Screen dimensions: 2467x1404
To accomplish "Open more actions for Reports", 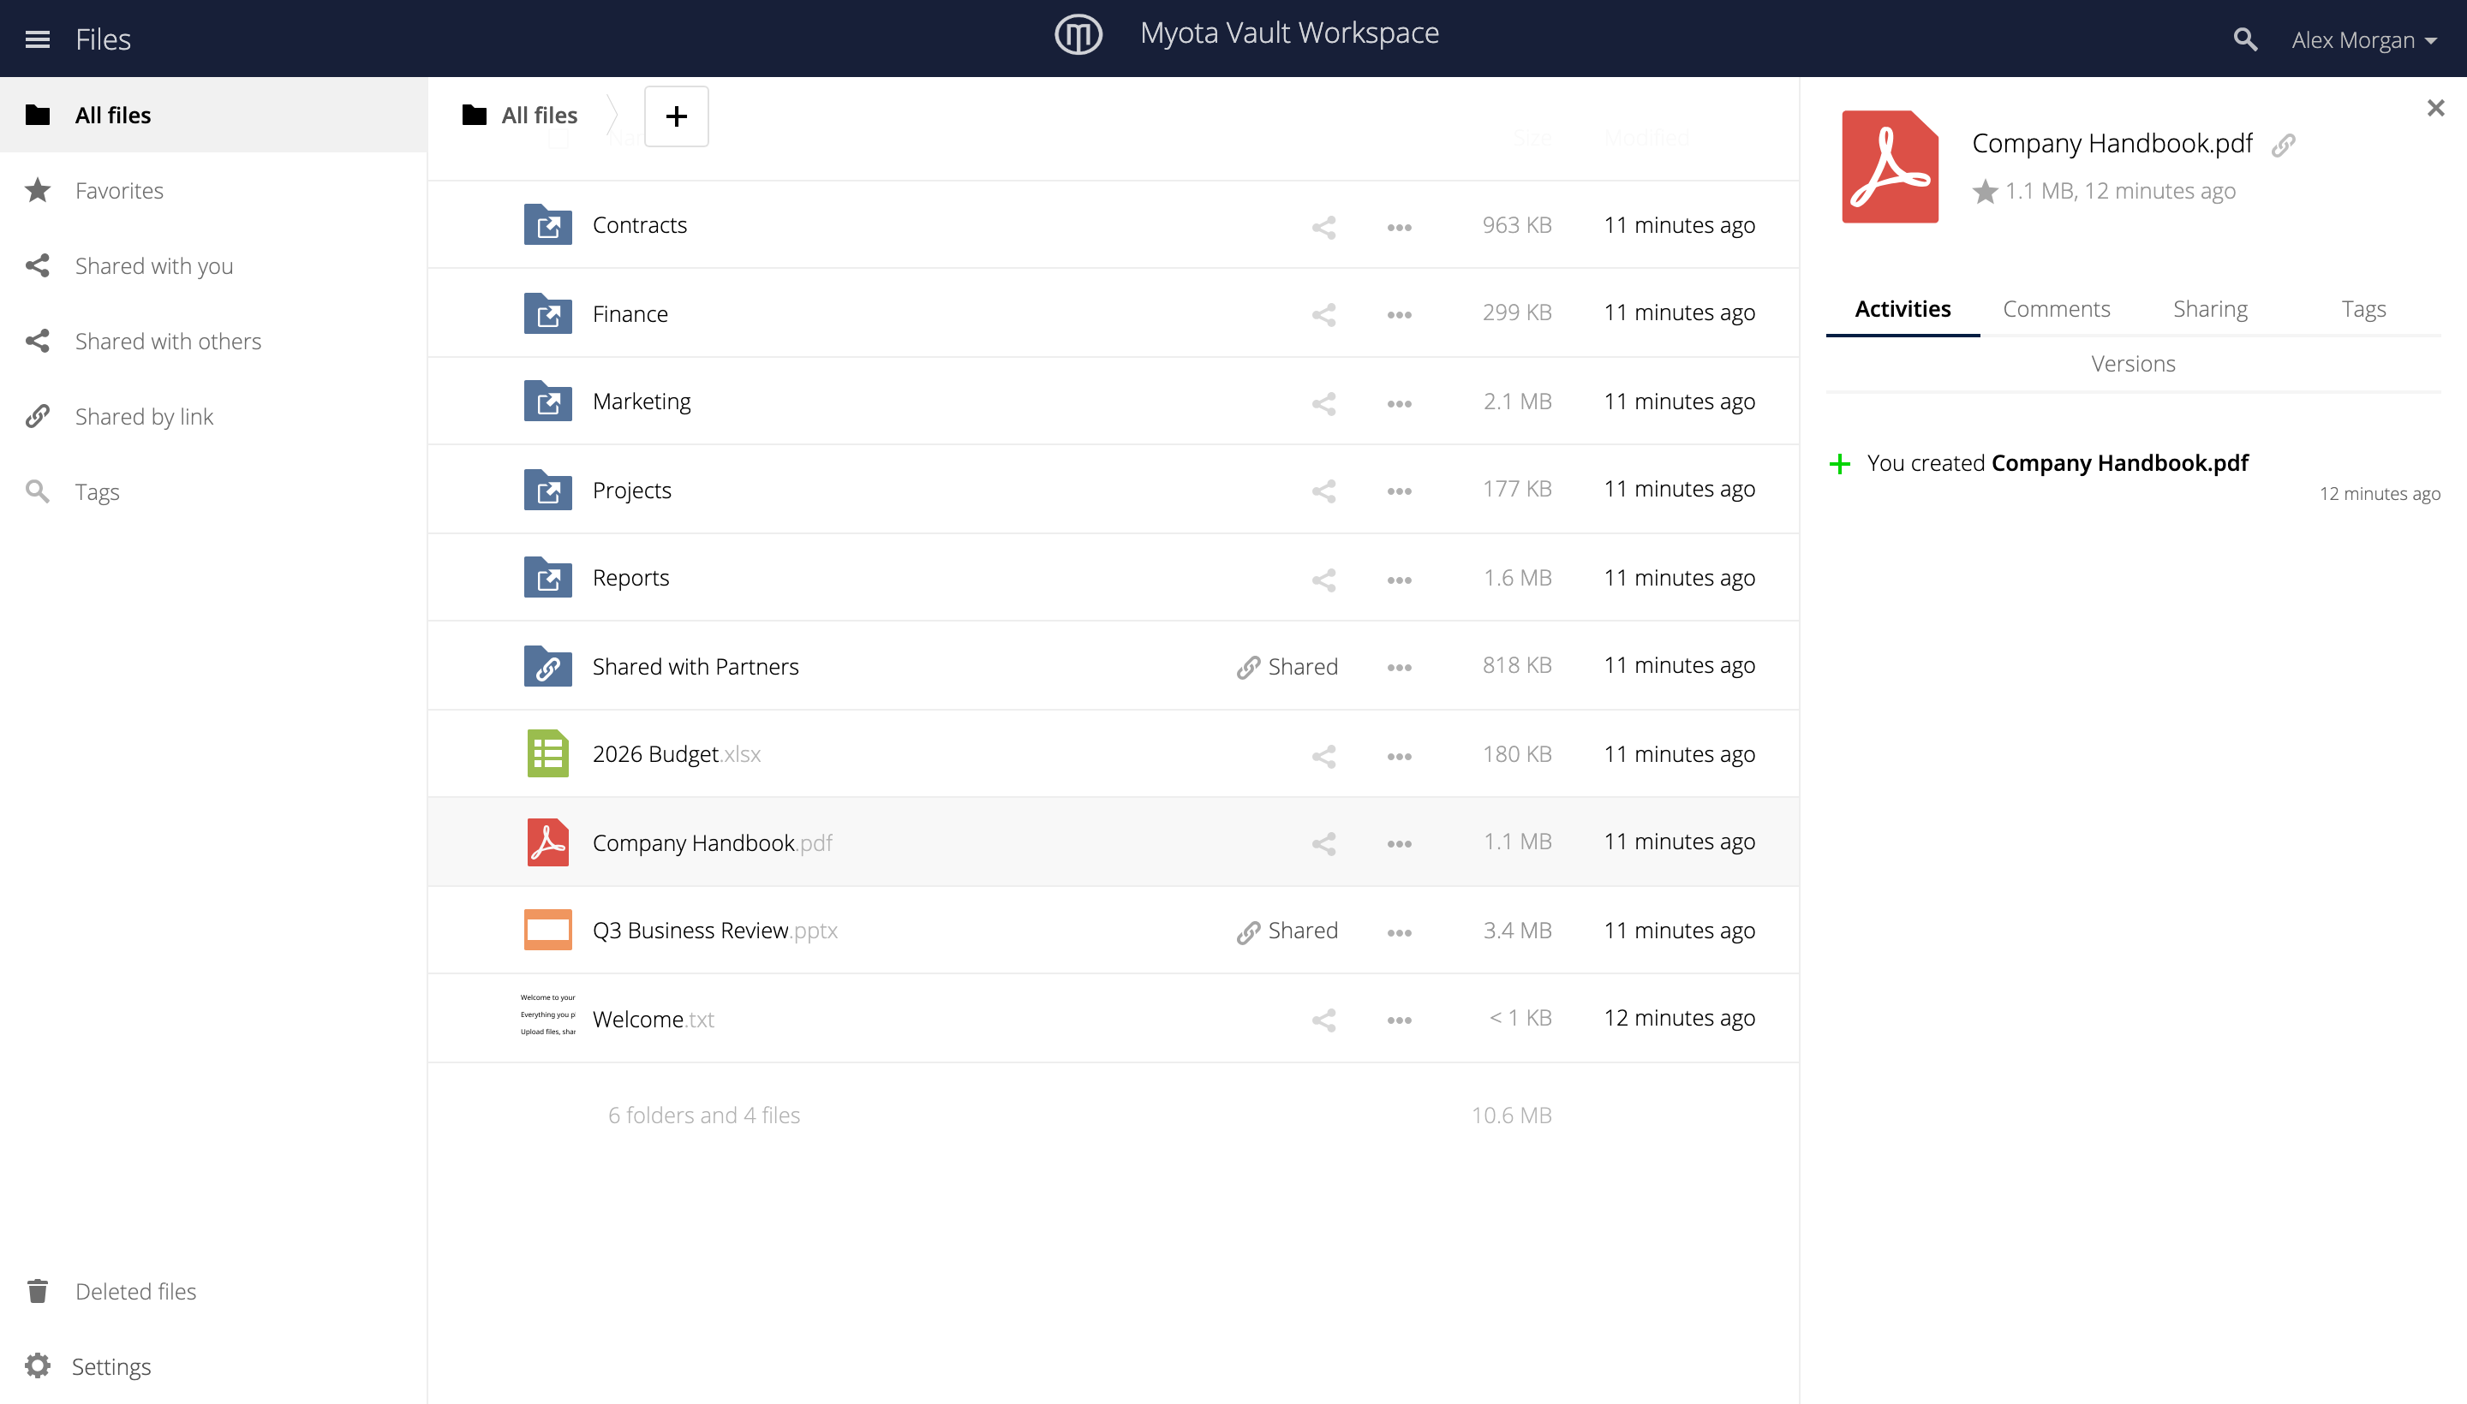I will pos(1399,580).
